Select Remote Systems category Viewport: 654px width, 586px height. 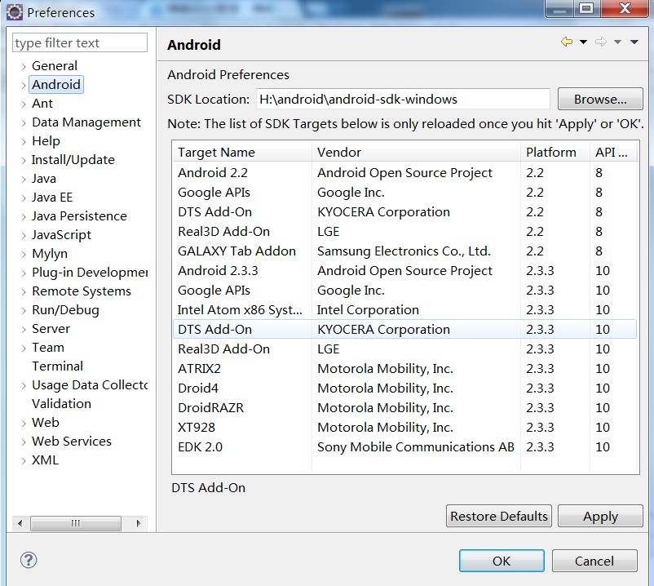coord(82,291)
